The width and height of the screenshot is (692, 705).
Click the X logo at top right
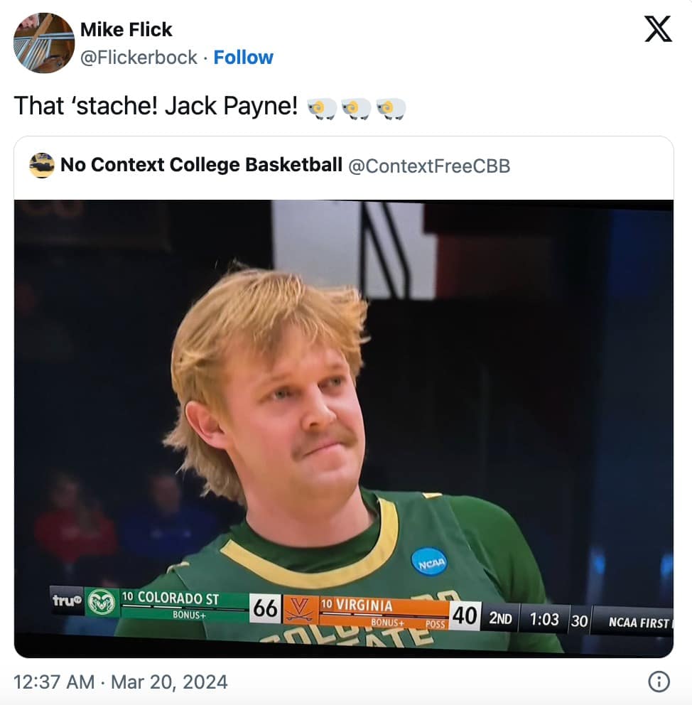point(659,29)
